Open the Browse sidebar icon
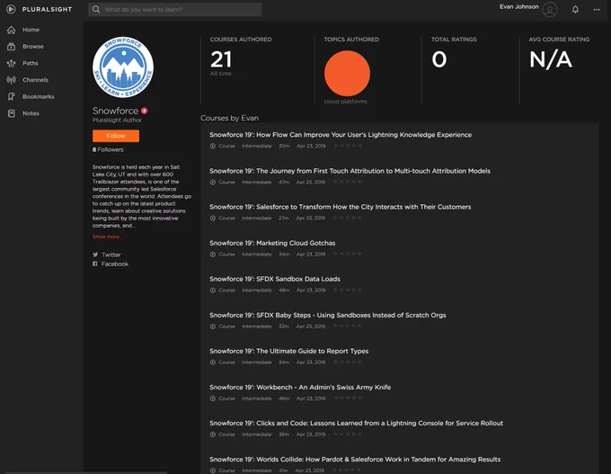 pyautogui.click(x=12, y=47)
